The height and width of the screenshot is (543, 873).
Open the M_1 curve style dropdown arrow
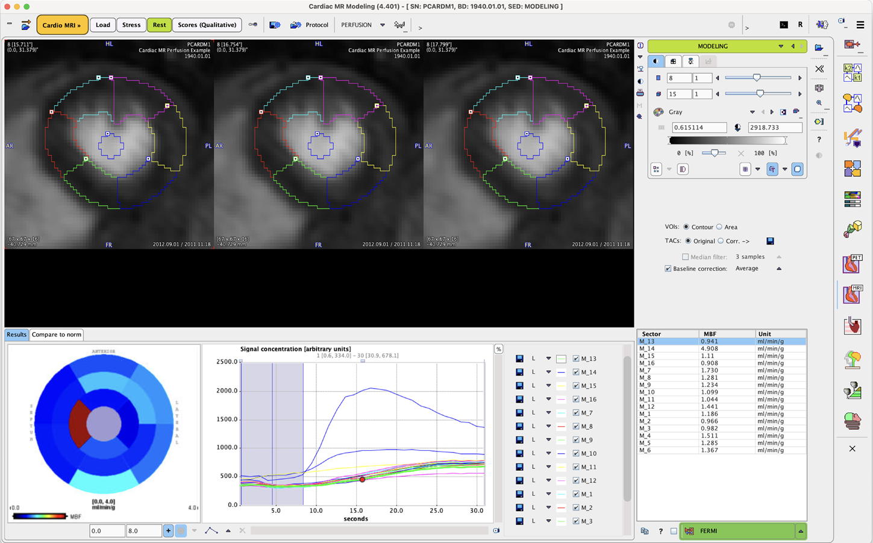coord(548,494)
